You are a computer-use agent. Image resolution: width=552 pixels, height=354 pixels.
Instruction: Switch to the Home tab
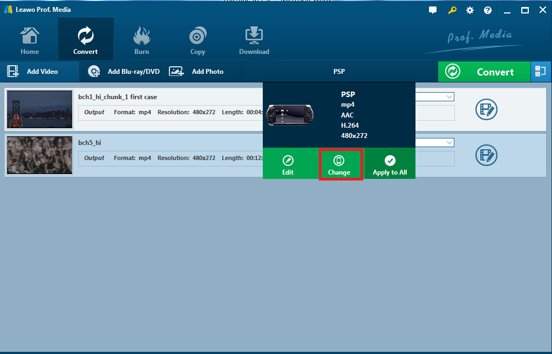tap(30, 41)
